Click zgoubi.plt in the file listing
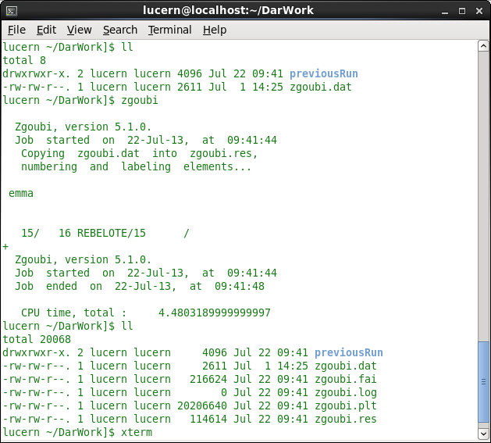 point(345,405)
